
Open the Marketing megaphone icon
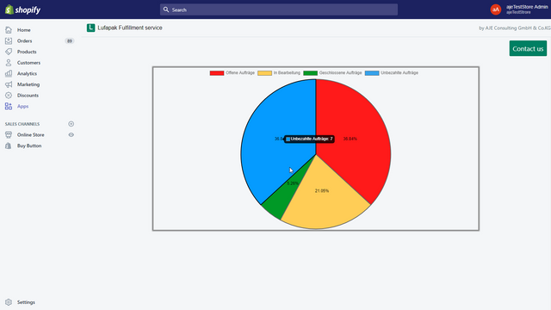pos(9,84)
